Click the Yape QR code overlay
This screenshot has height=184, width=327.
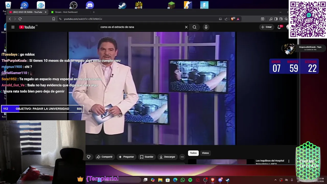pyautogui.click(x=308, y=19)
